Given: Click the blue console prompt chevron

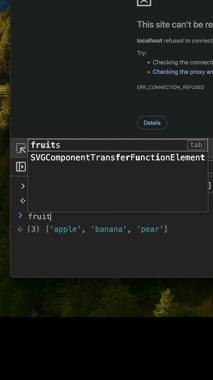Looking at the screenshot, I should (x=21, y=215).
